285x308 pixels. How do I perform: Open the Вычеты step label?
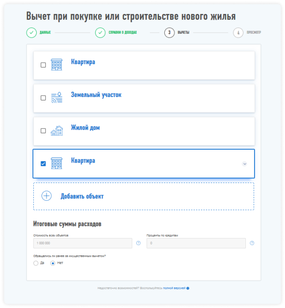184,32
